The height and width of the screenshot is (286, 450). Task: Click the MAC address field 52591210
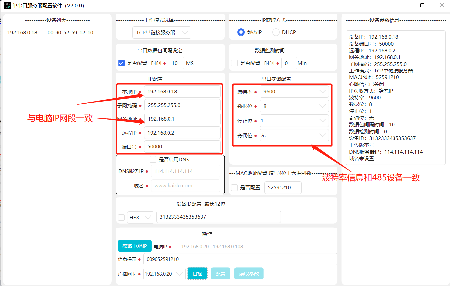coord(283,188)
